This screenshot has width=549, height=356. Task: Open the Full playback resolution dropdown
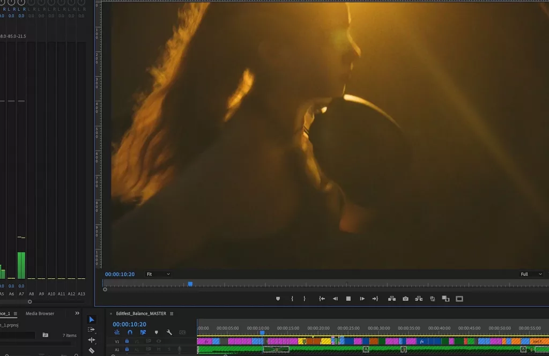[x=531, y=274]
